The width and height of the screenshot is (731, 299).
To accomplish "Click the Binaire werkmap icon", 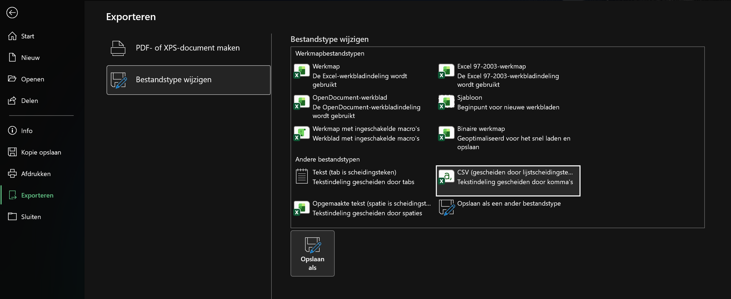I will [x=446, y=134].
